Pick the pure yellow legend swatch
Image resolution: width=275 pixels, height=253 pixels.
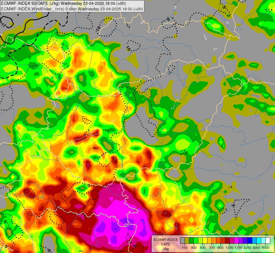(205, 240)
